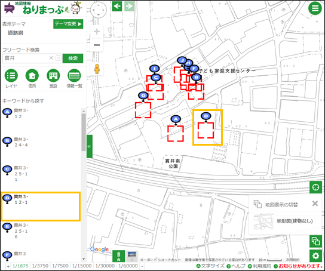Click the results list scroll up arrow
The width and height of the screenshot is (325, 271).
click(84, 111)
